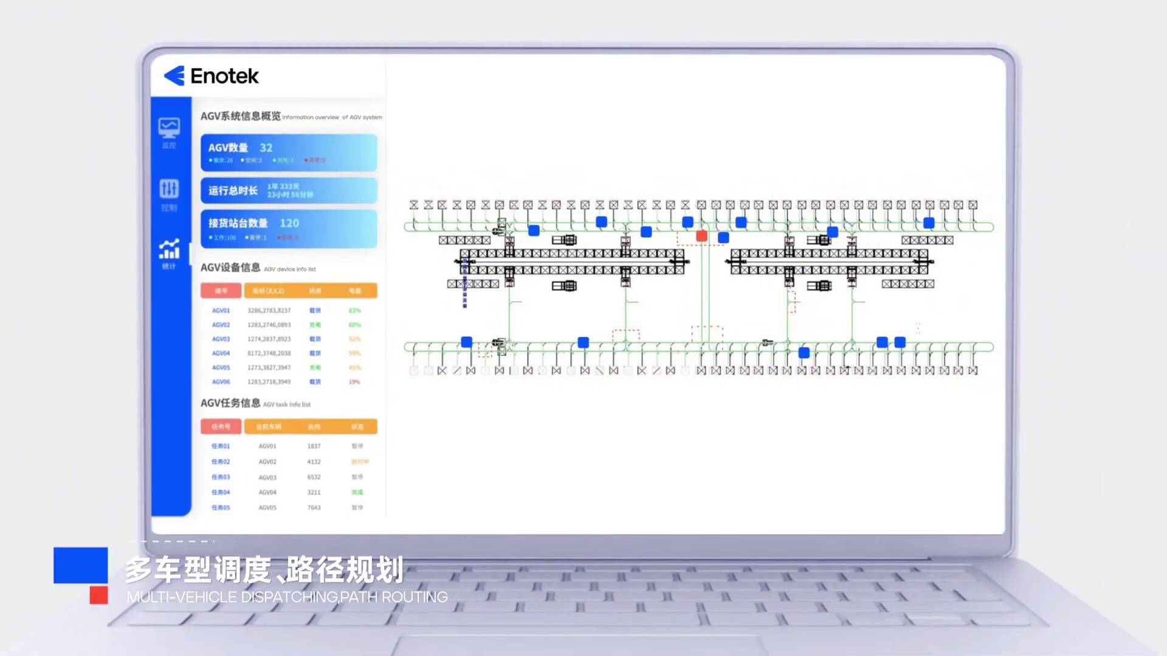Click the orange device table header bar
This screenshot has width=1167, height=656.
click(311, 291)
